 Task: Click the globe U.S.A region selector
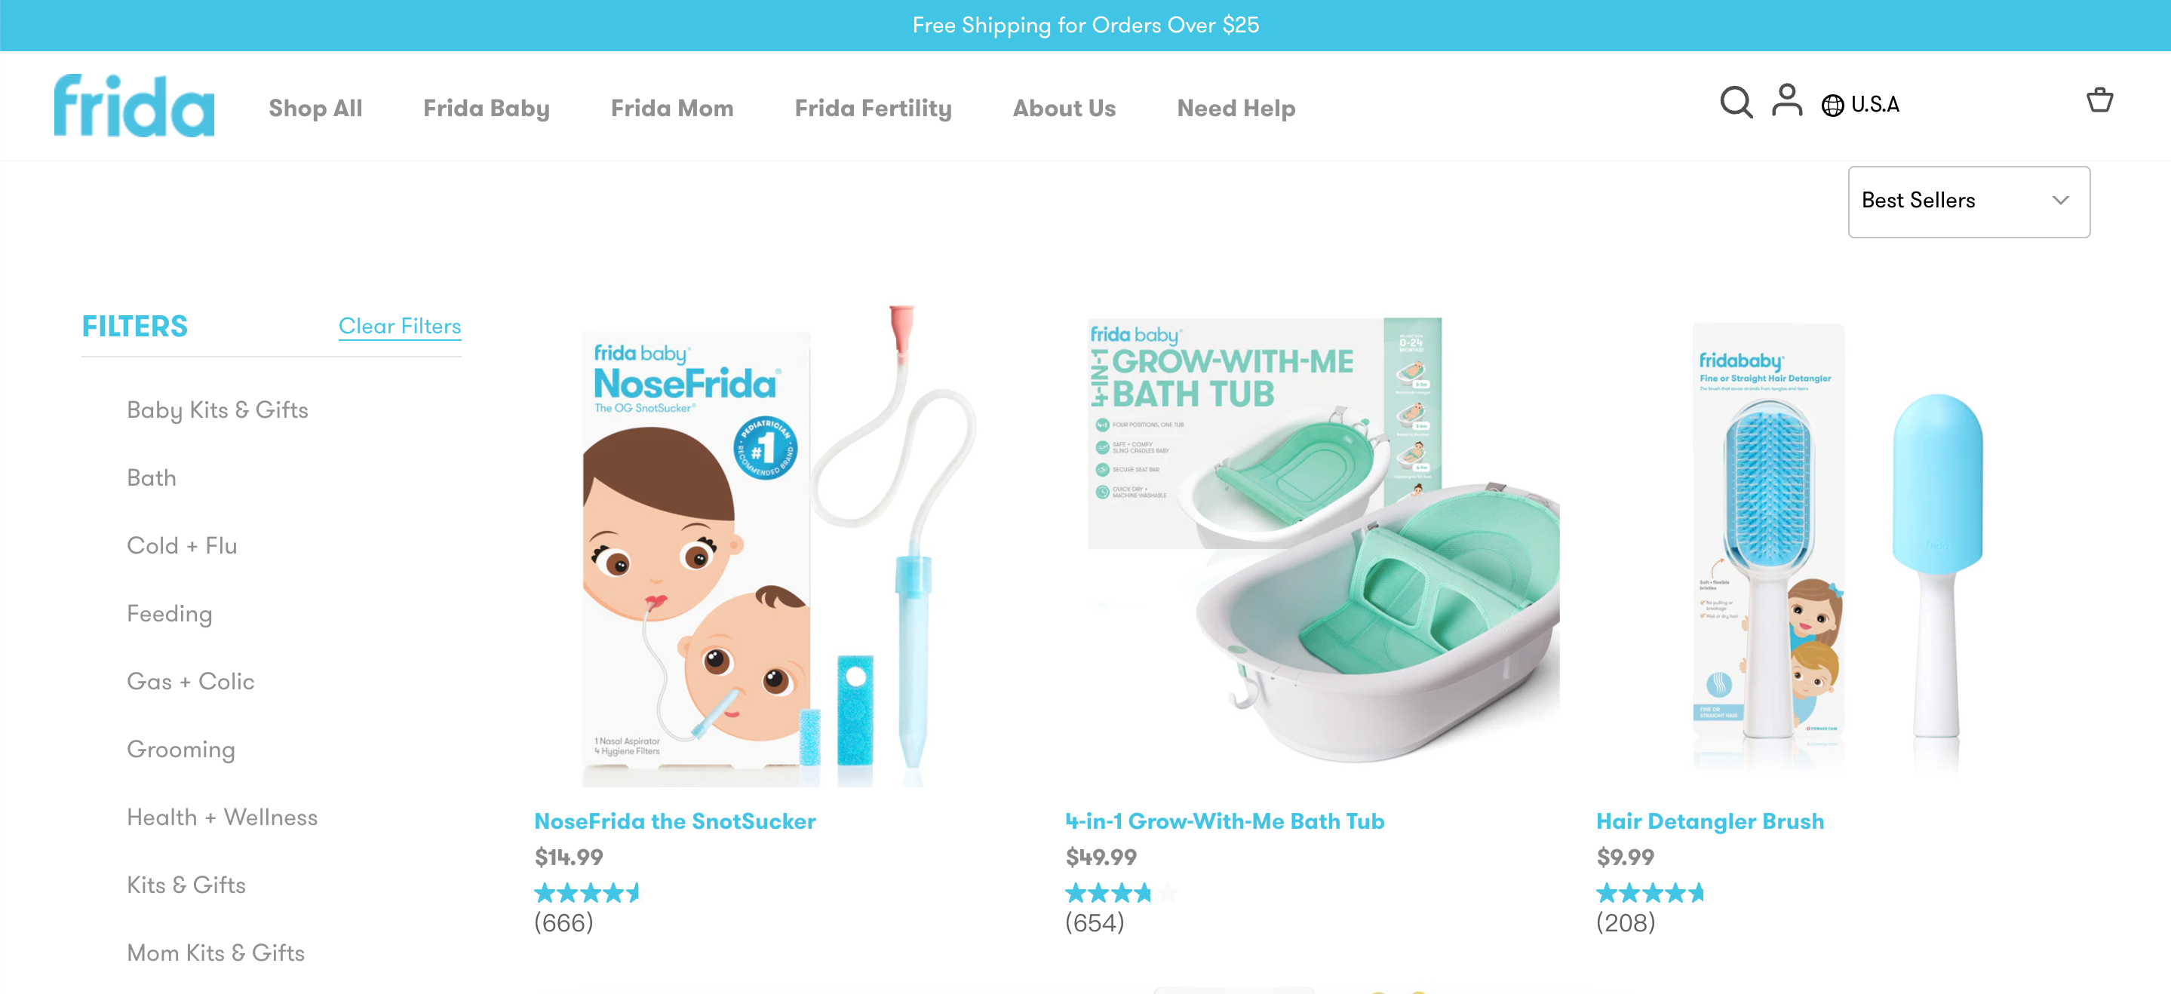coord(1860,105)
